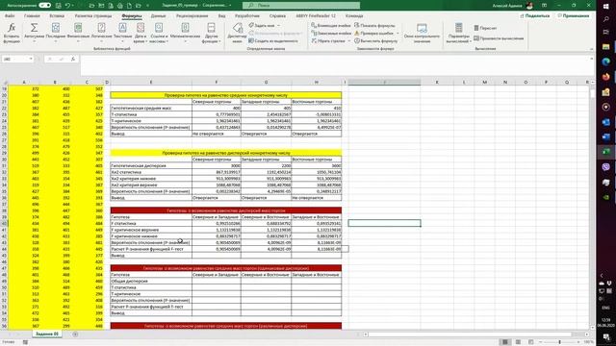Click the Windows taskbar search icon
The image size is (616, 346).
point(605,19)
